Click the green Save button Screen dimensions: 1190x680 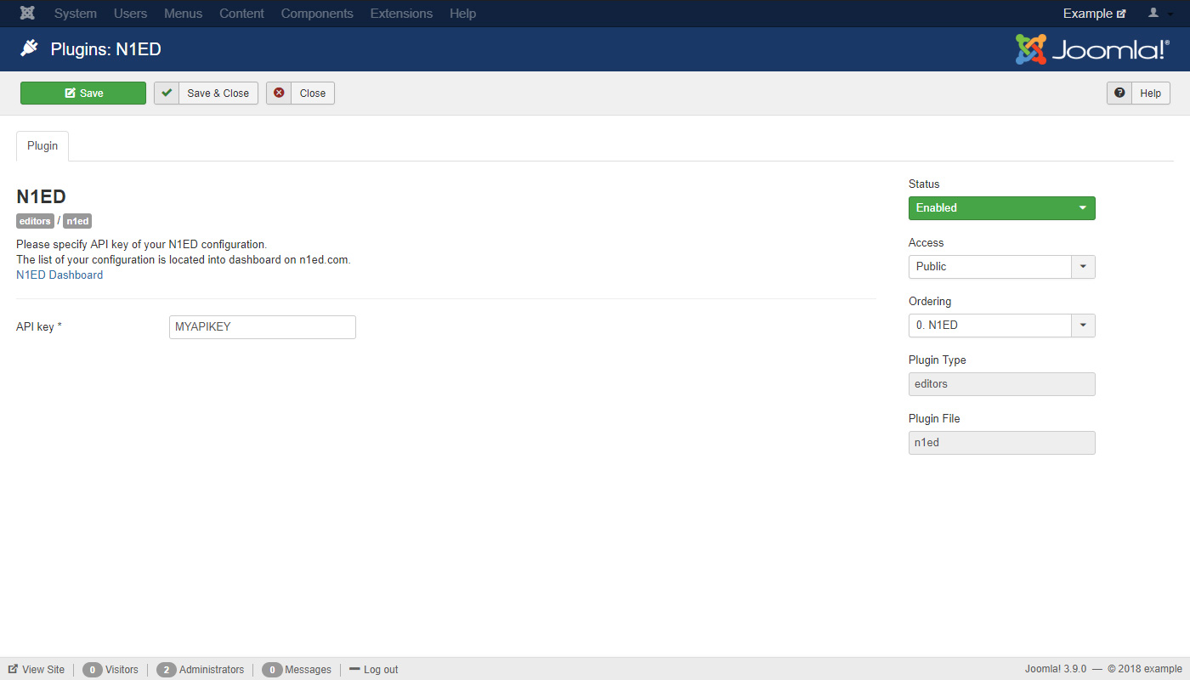tap(83, 93)
